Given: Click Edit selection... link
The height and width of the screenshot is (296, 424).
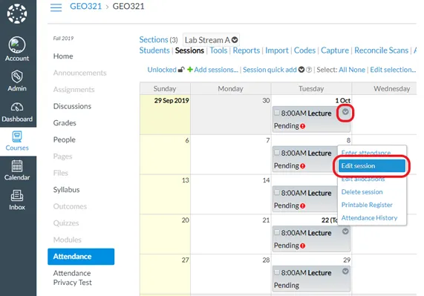Looking at the screenshot, I should tap(393, 70).
